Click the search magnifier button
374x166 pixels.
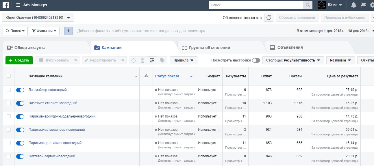[308, 5]
